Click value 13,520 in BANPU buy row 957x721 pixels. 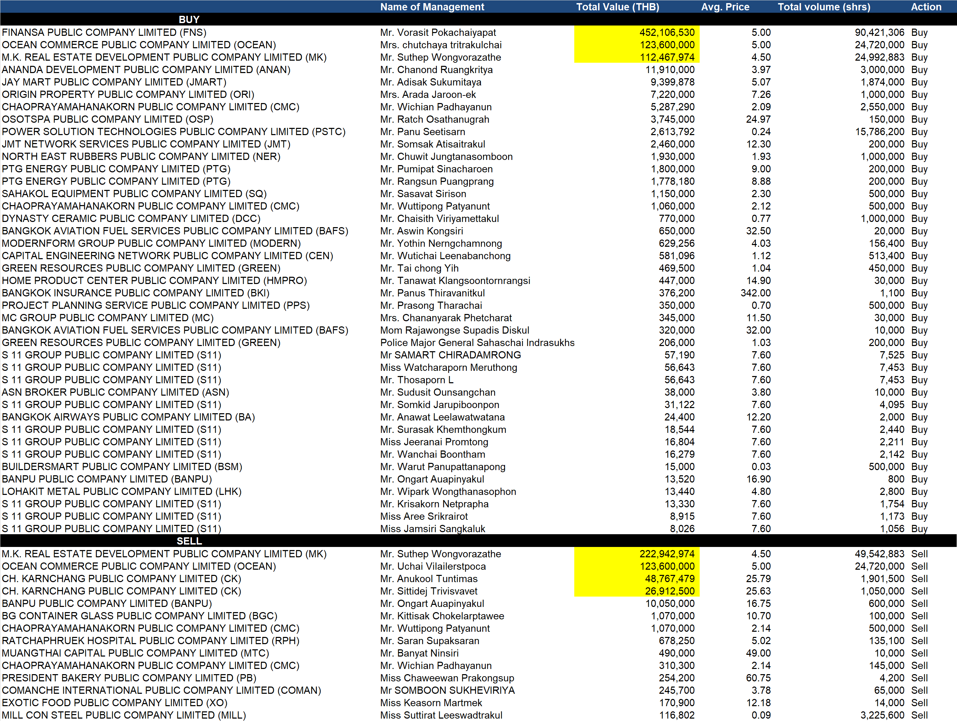680,479
